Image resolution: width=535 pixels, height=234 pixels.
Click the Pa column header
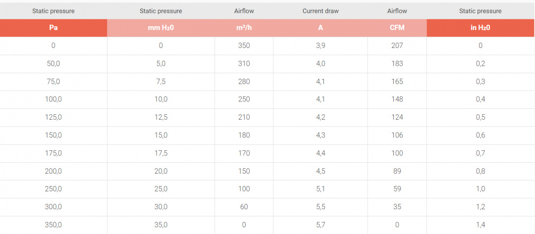click(x=53, y=28)
